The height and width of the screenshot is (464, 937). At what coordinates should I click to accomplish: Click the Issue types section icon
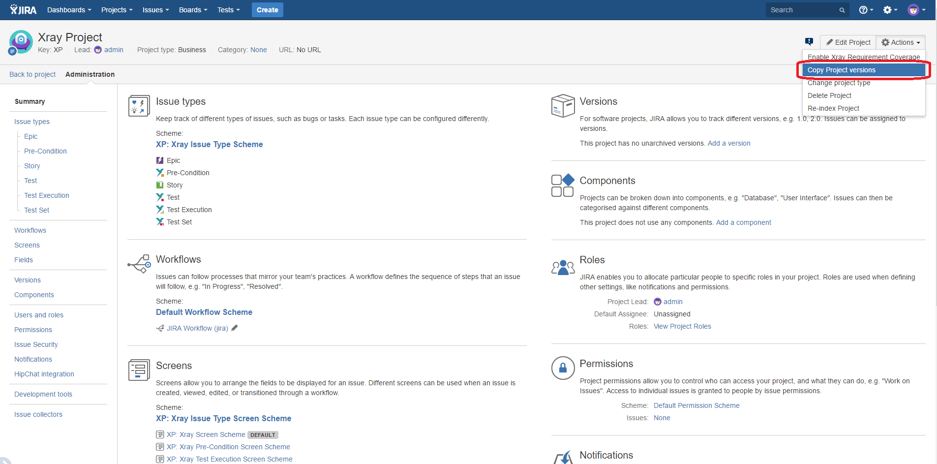tap(139, 106)
